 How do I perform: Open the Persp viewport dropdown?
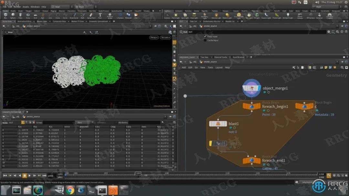point(154,37)
